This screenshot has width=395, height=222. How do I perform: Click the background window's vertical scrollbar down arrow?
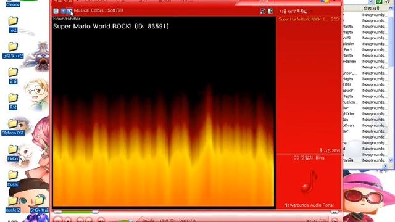391,160
